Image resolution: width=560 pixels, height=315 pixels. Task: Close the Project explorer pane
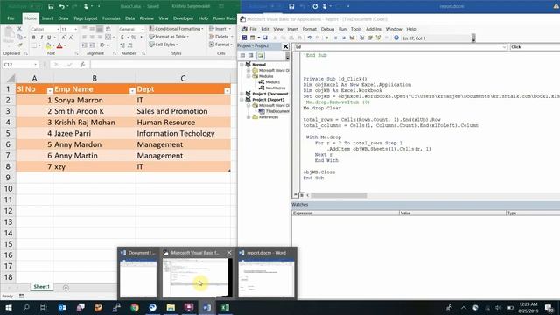coord(285,46)
